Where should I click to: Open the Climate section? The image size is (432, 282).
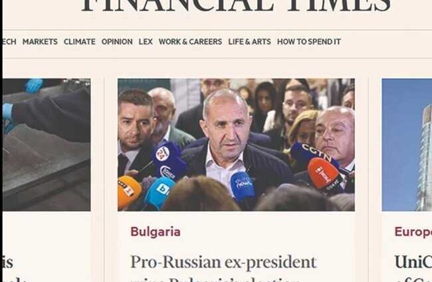[x=79, y=42]
